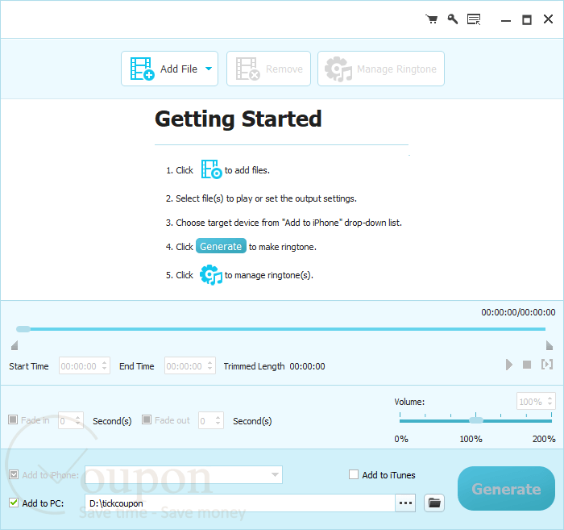Expand the Add File dropdown arrow
Viewport: 564px width, 530px height.
click(209, 69)
